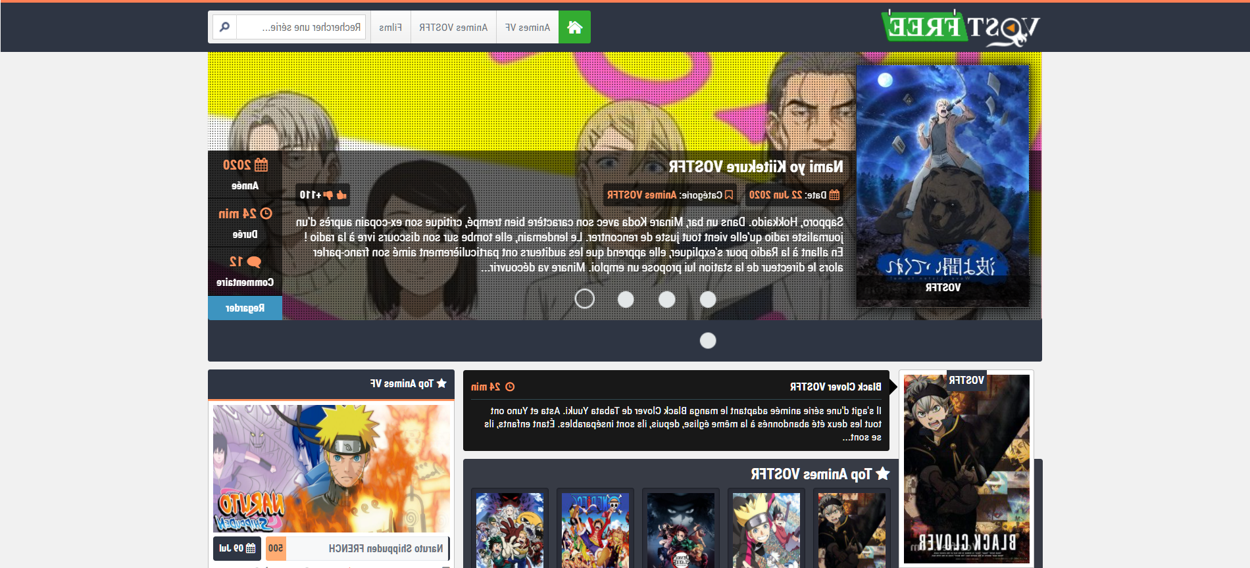1250x568 pixels.
Task: Click the star icon by Top Animes VF
Action: coord(441,383)
